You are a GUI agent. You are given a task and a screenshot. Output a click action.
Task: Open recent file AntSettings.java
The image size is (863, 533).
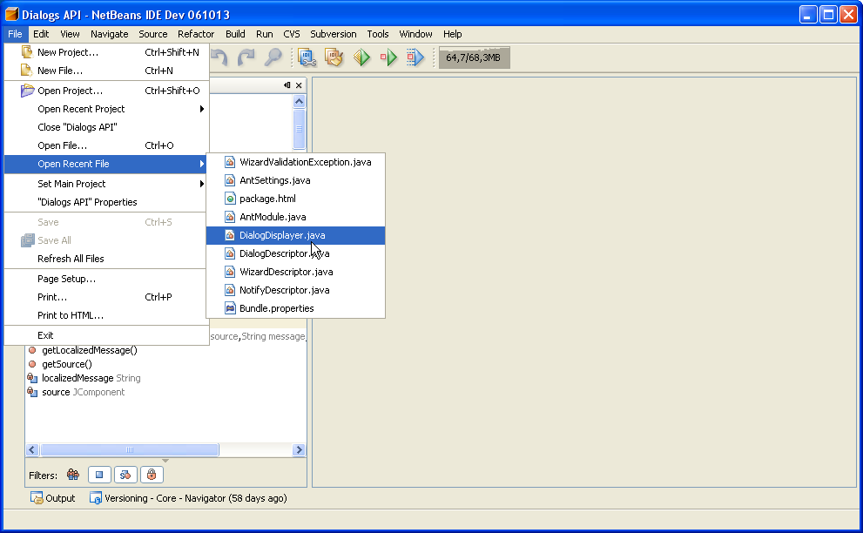tap(295, 180)
